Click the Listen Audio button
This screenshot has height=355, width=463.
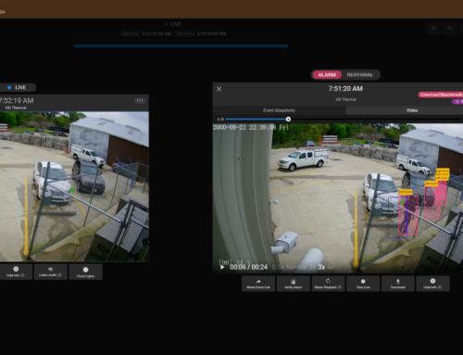click(51, 272)
